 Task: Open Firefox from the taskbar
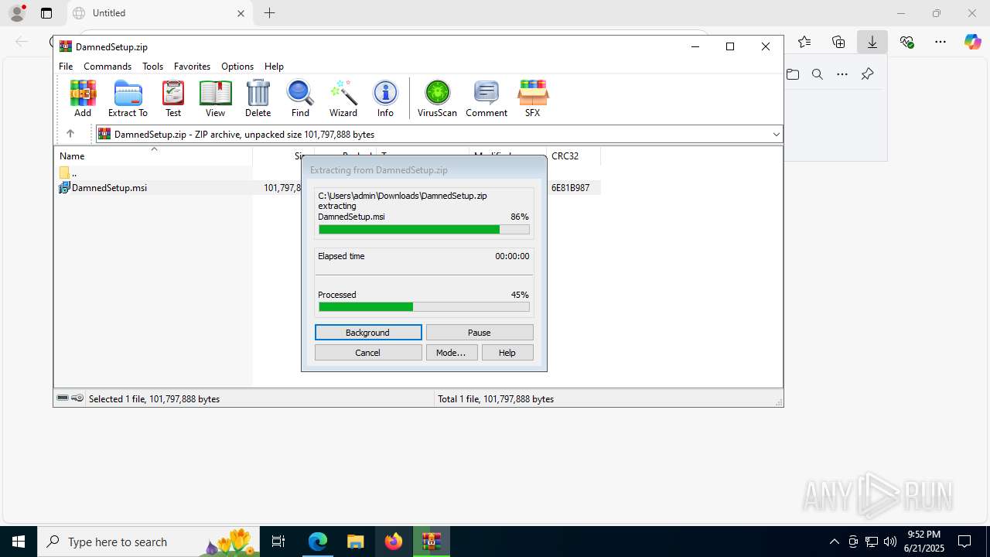[x=394, y=542]
